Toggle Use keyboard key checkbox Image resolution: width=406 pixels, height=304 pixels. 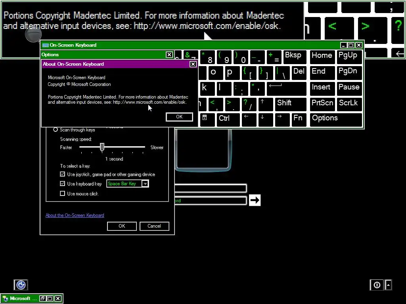coord(62,184)
